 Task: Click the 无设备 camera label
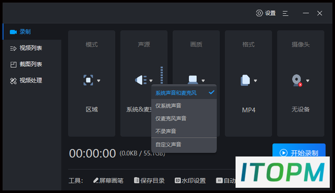pyautogui.click(x=300, y=110)
